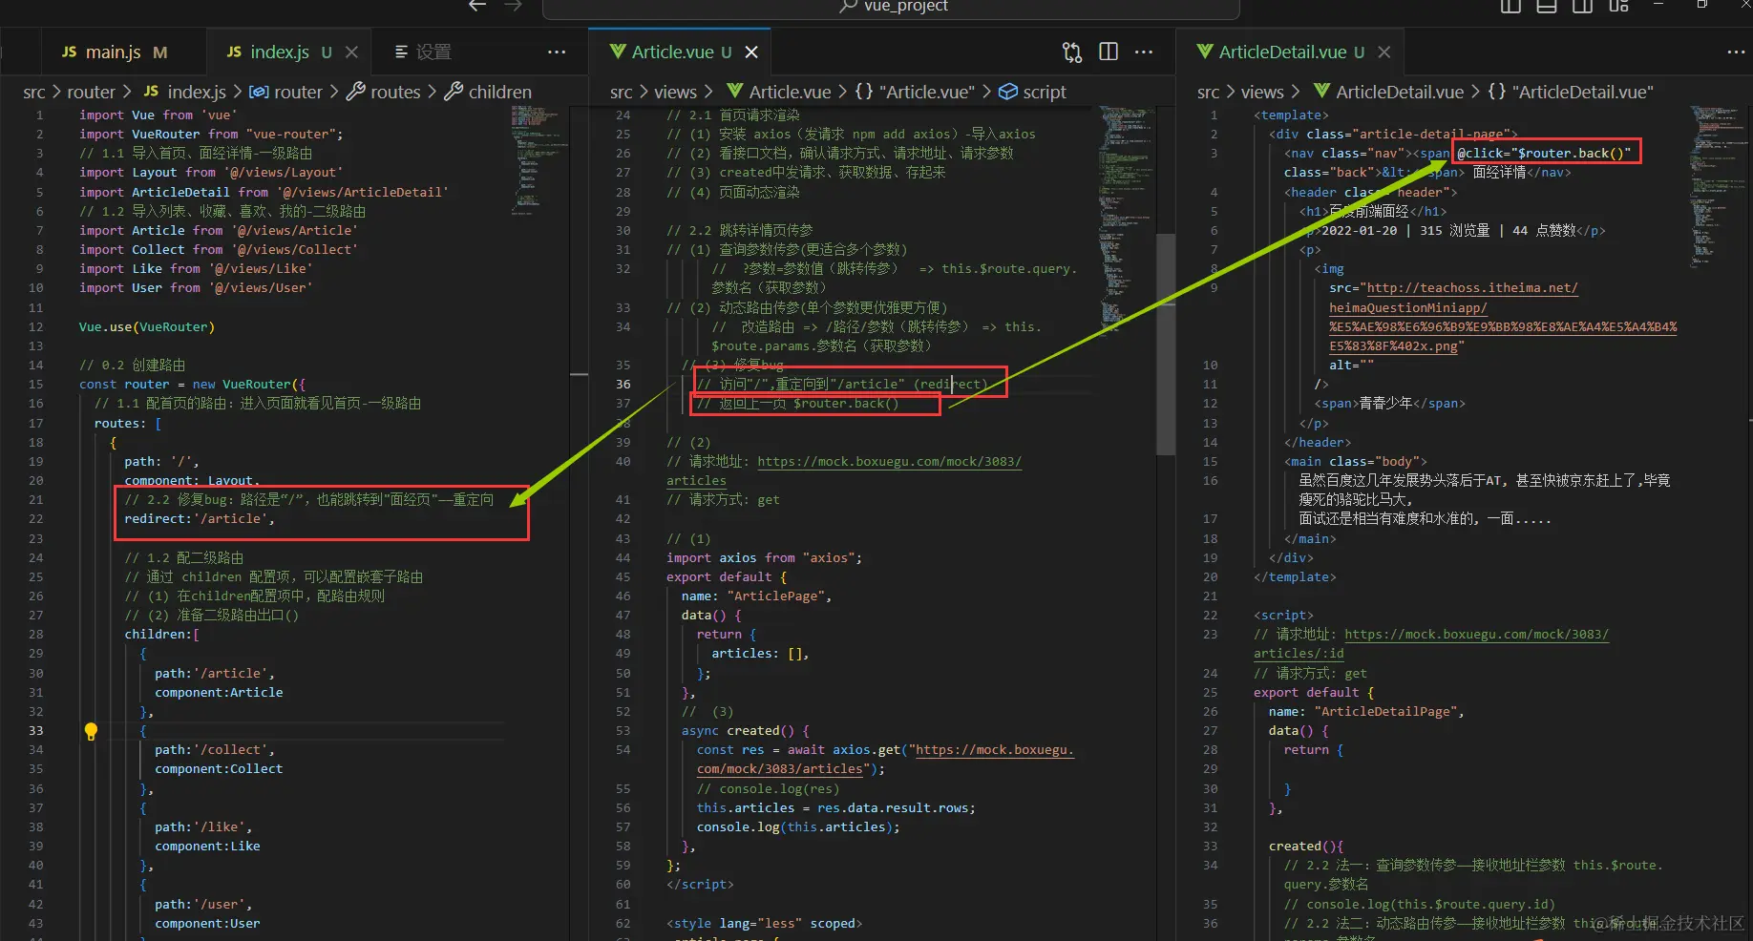This screenshot has height=941, width=1753.
Task: Open customize layout options
Action: click(x=1618, y=6)
